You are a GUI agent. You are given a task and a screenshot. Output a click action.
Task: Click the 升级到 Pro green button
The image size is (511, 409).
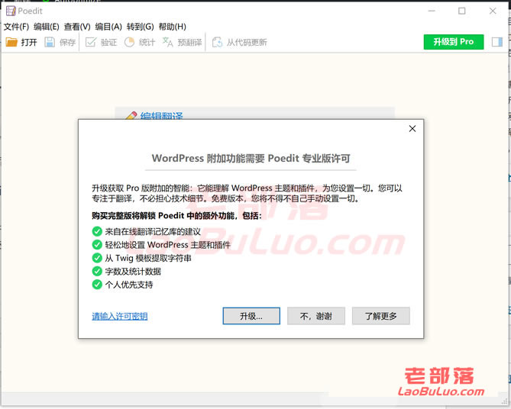[454, 42]
